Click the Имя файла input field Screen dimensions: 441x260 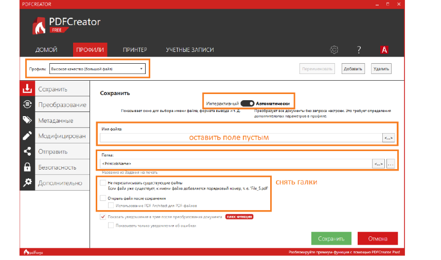click(241, 138)
